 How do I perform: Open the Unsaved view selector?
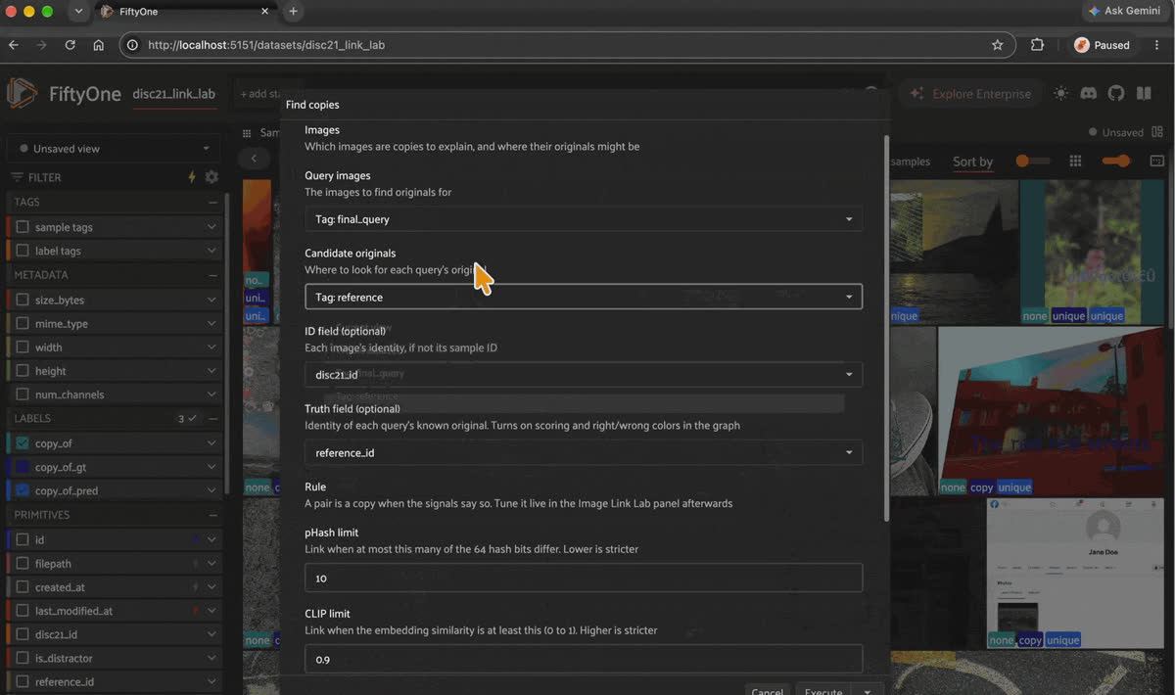pyautogui.click(x=114, y=149)
